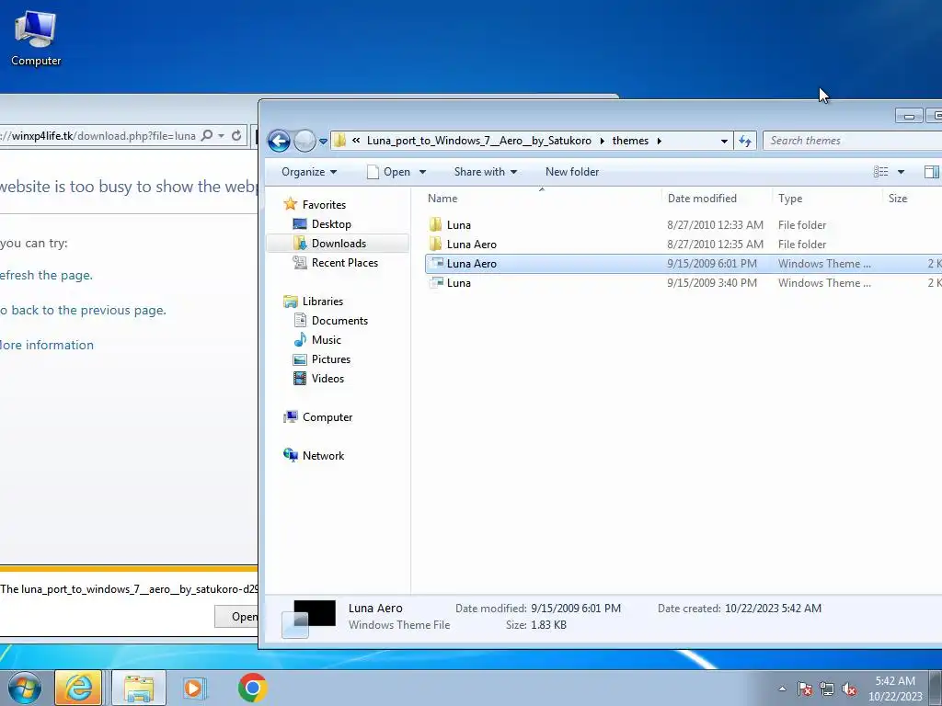Open recent locations dropdown beside Forward arrow
Image resolution: width=942 pixels, height=706 pixels.
pos(323,141)
